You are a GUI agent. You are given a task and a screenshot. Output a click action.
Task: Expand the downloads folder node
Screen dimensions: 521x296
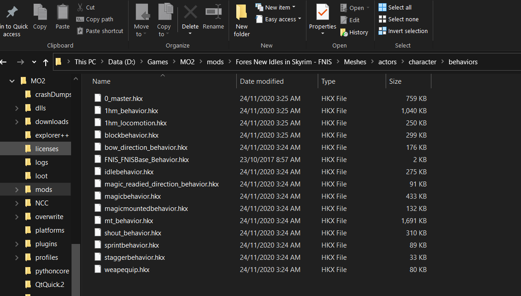[x=17, y=122]
